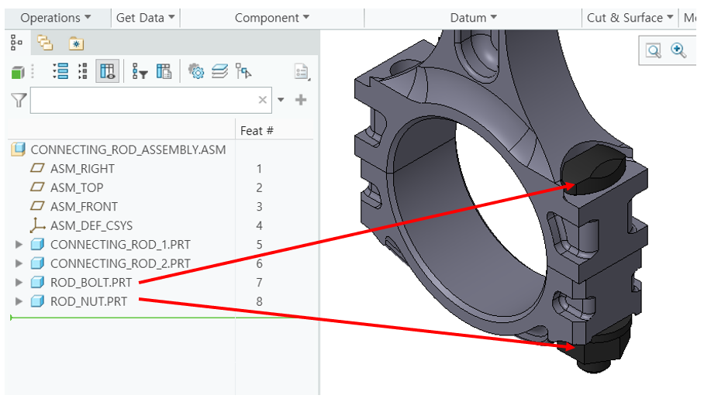Expand the ROD_NUT.PRT node

pyautogui.click(x=19, y=302)
